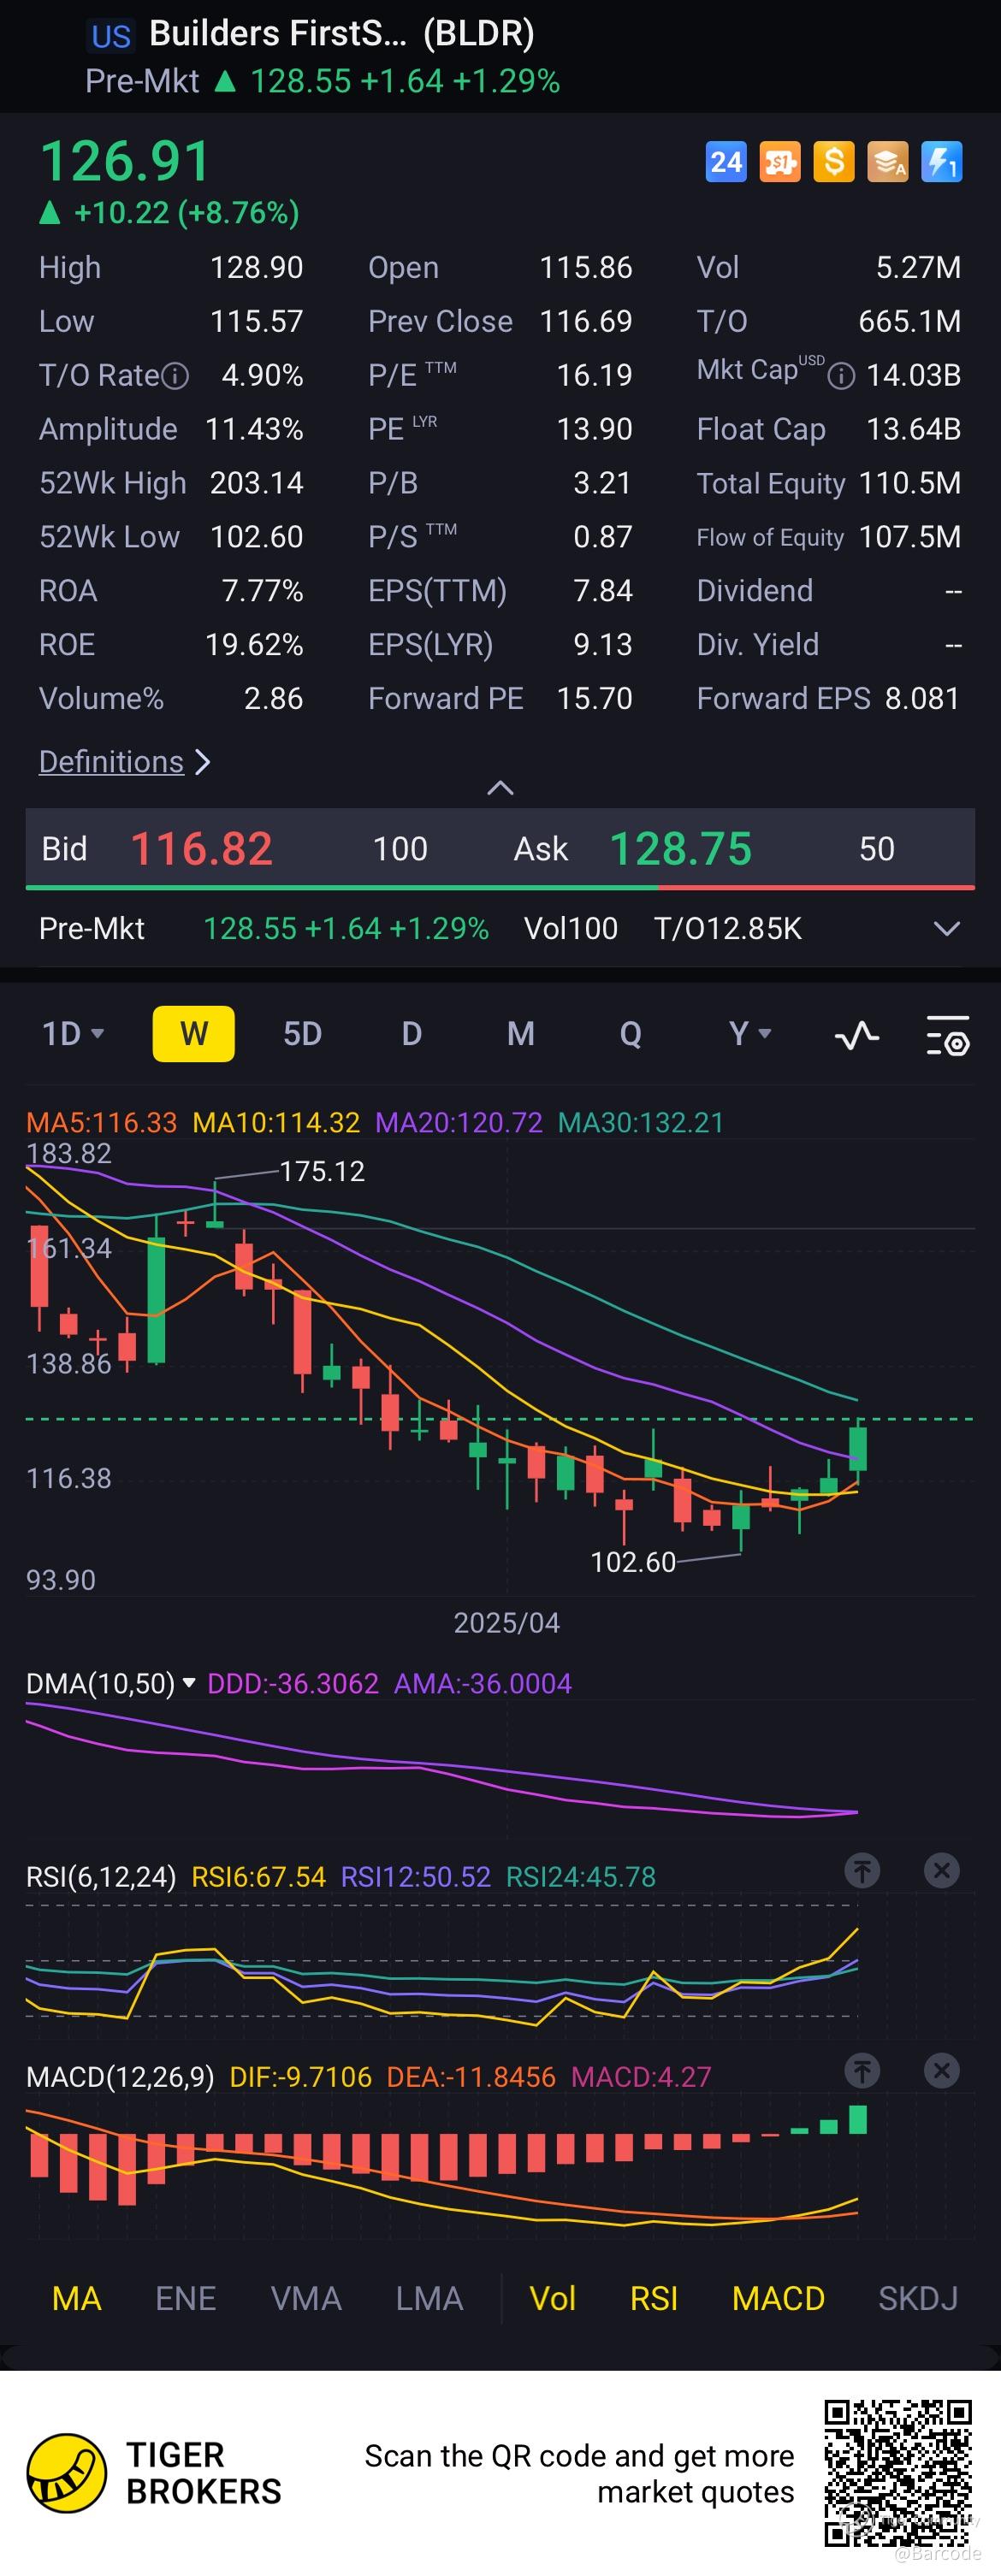Tap the 52Wk High value 203.14
The image size is (1001, 2576).
(x=256, y=483)
